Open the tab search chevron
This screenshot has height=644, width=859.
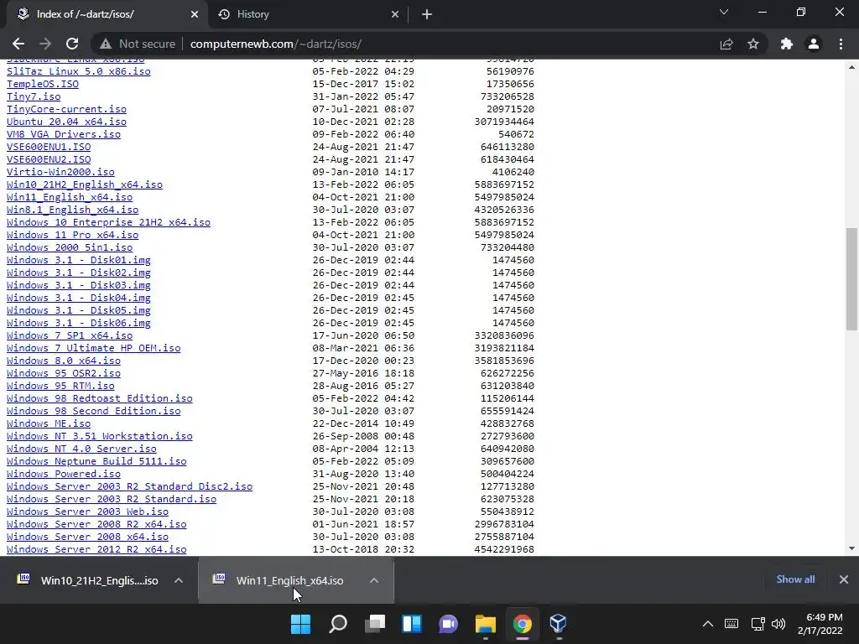tap(724, 12)
